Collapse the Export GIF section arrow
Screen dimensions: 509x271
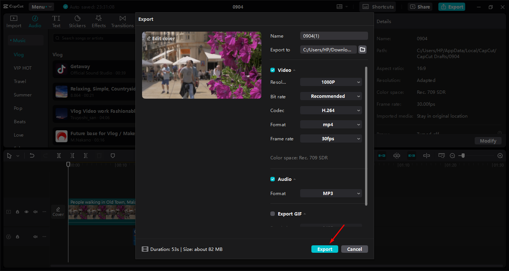pos(305,214)
